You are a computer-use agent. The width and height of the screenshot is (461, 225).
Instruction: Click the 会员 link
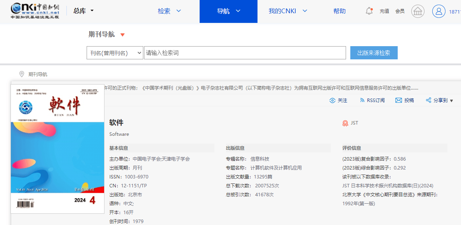[400, 12]
